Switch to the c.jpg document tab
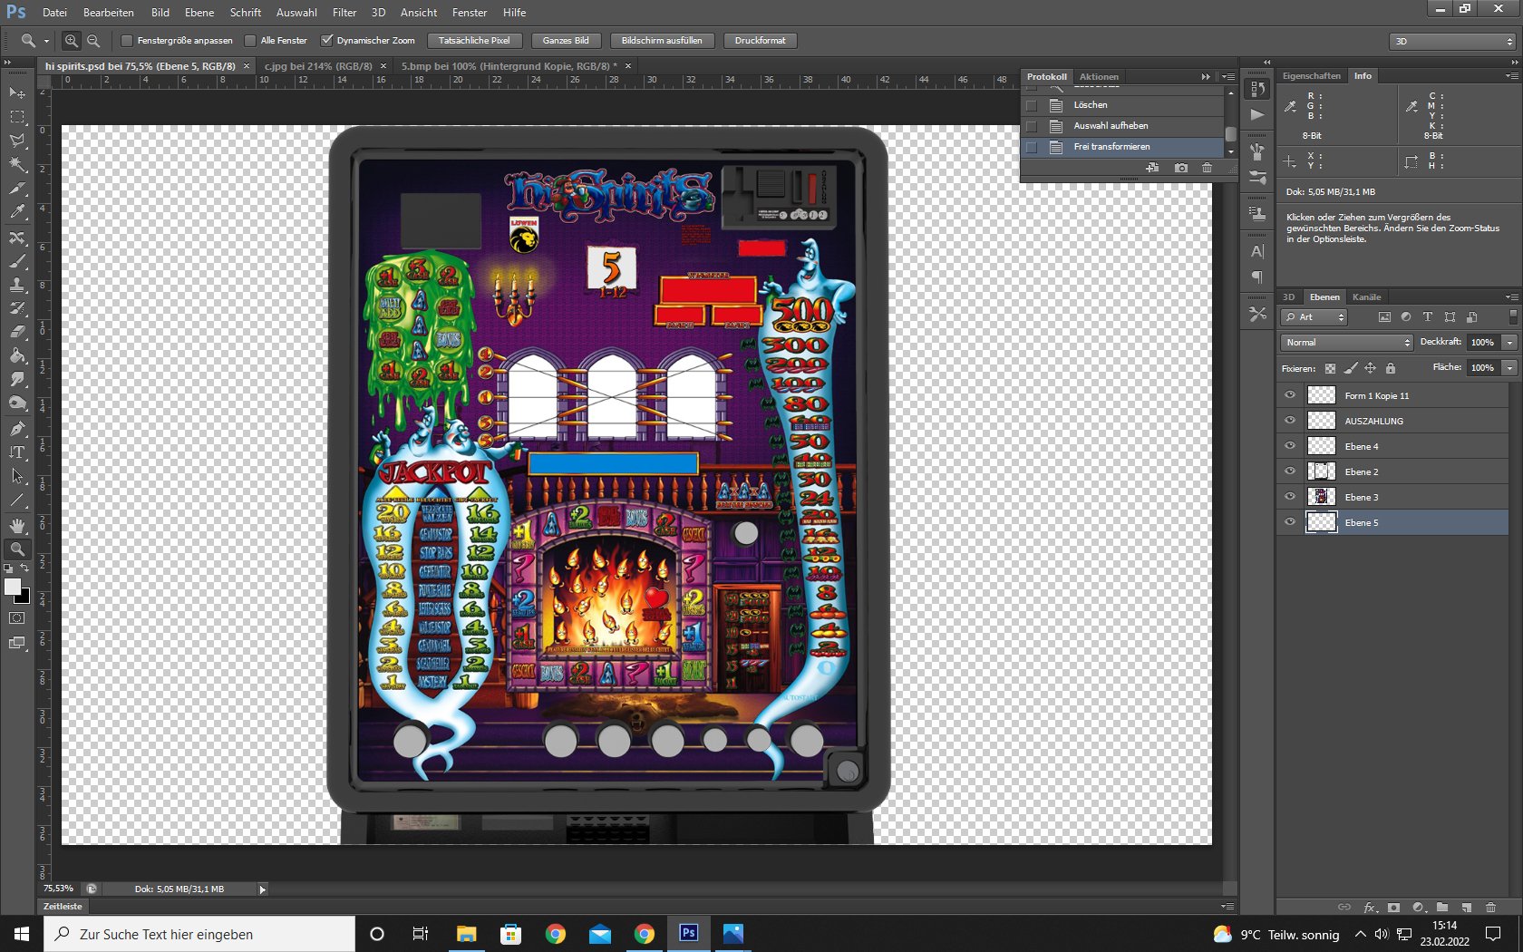This screenshot has width=1523, height=952. pyautogui.click(x=318, y=66)
